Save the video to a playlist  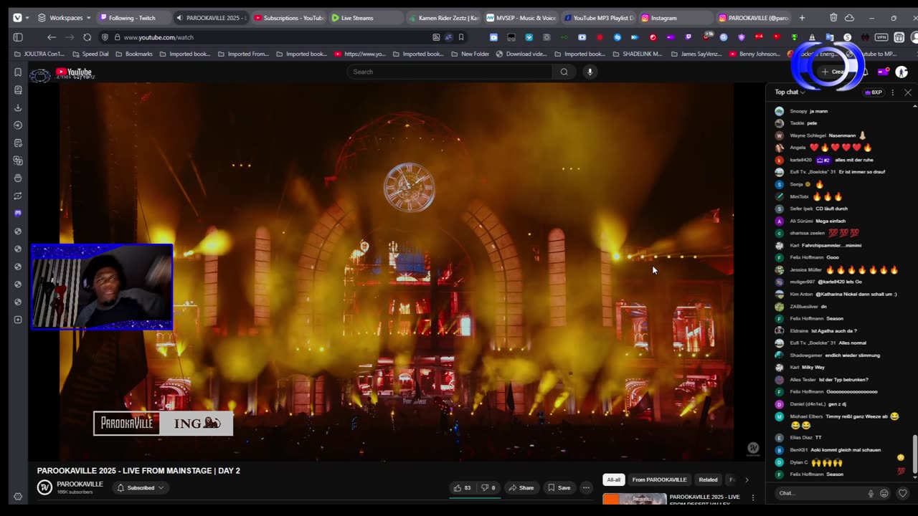coord(559,488)
